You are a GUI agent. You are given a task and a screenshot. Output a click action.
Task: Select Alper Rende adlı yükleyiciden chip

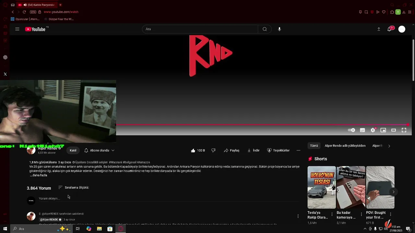tap(345, 146)
